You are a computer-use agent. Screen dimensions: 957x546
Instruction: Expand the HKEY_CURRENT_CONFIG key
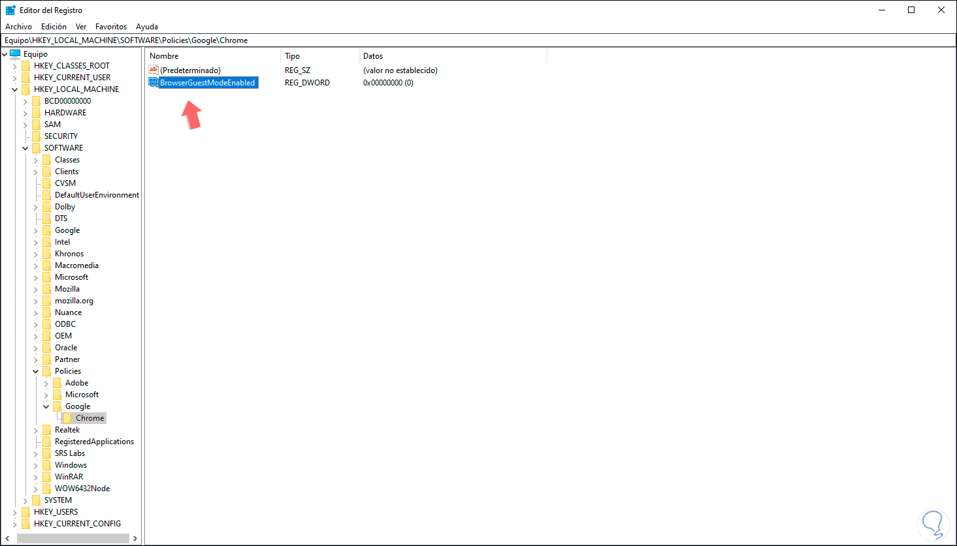15,524
